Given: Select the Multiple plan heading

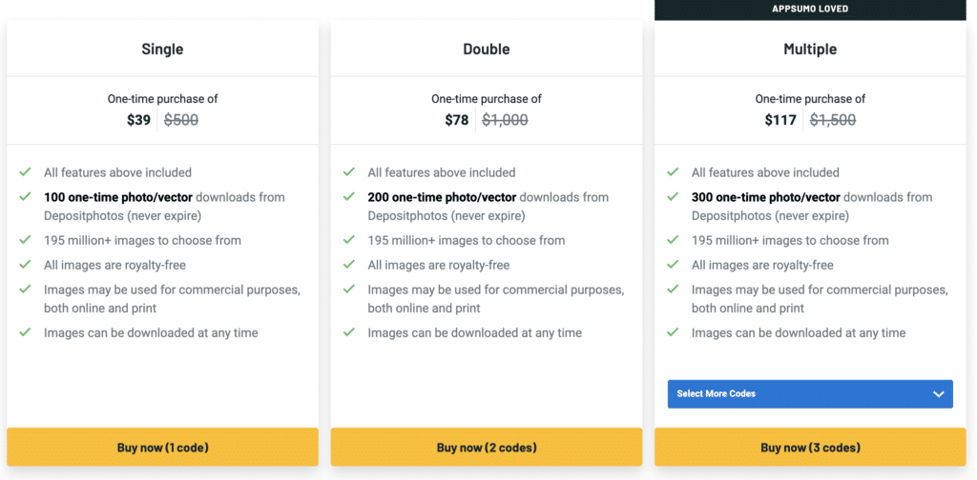Looking at the screenshot, I should point(810,49).
